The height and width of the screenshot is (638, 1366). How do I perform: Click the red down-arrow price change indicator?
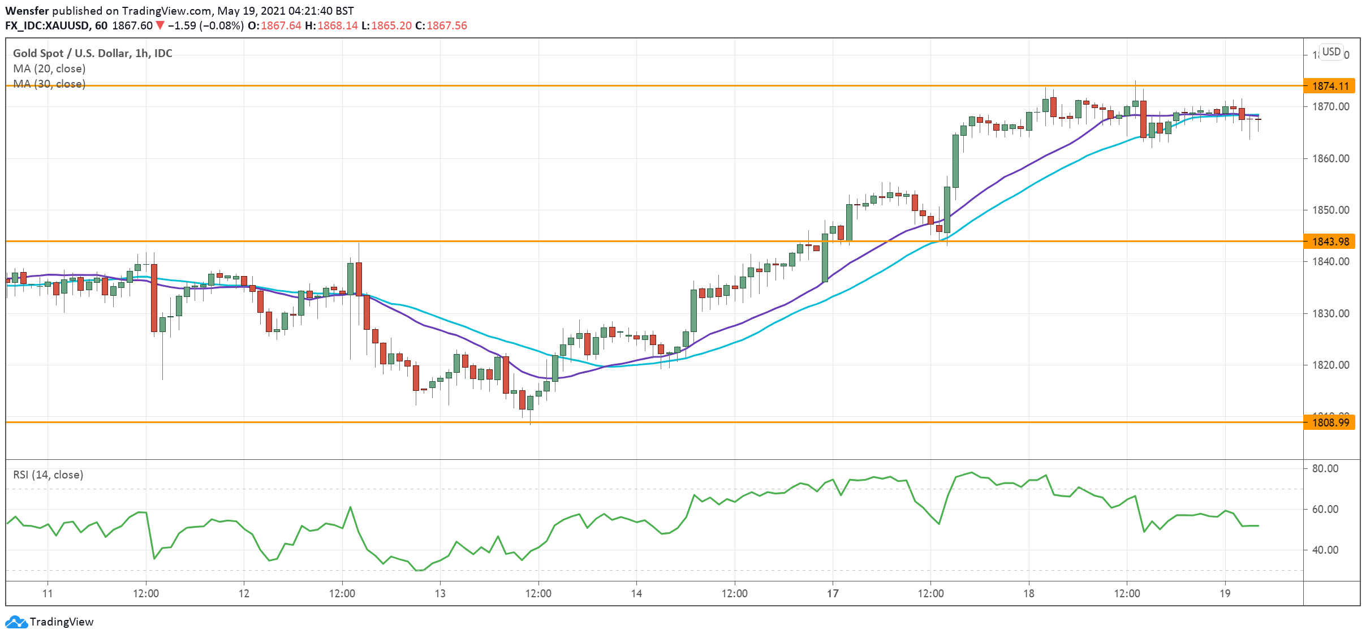[160, 25]
